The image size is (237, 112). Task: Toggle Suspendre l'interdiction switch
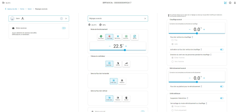tap(222, 98)
